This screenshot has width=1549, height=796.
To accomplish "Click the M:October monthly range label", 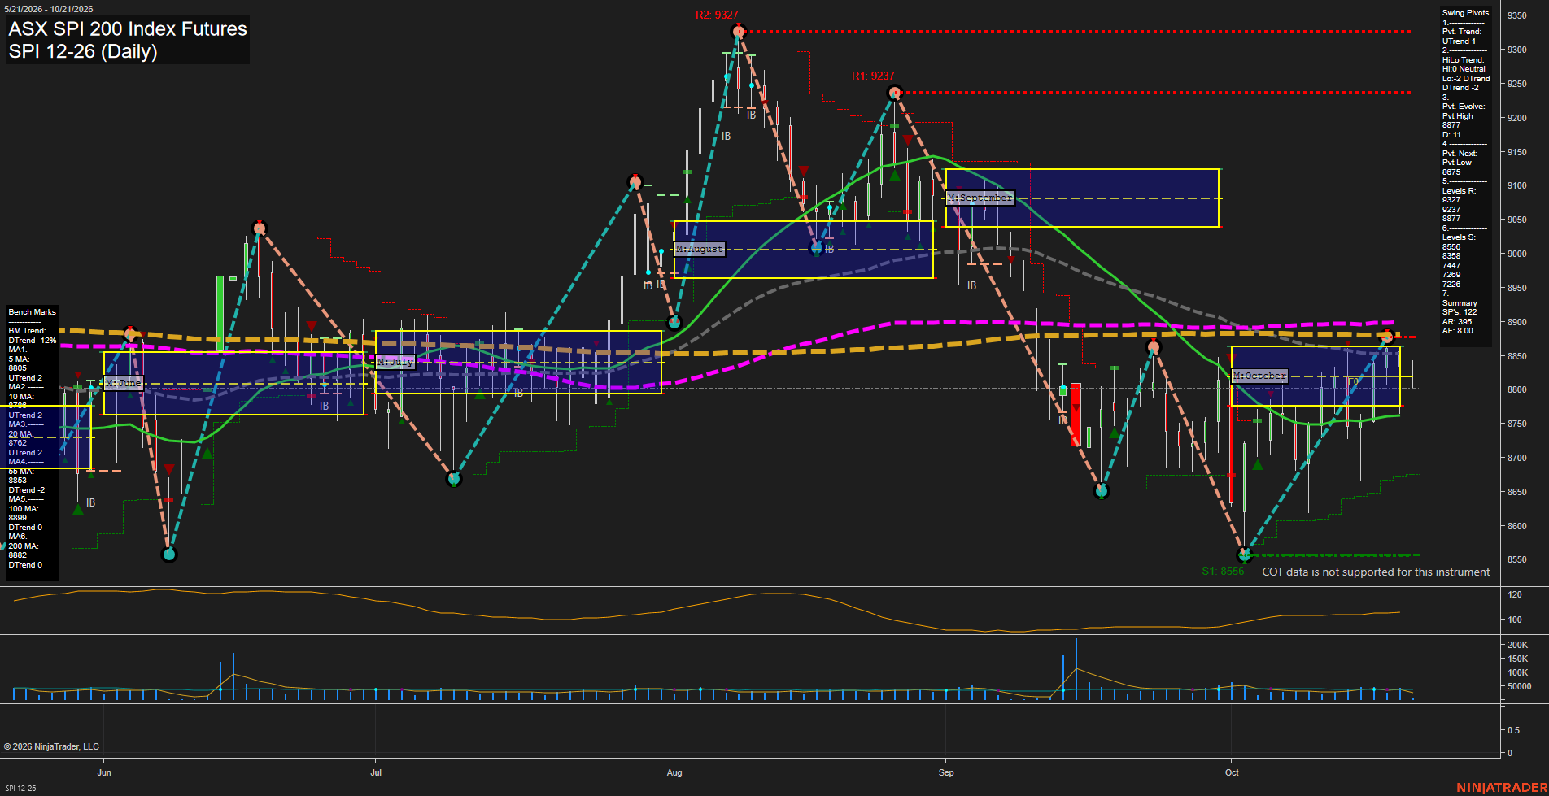I will pyautogui.click(x=1260, y=376).
